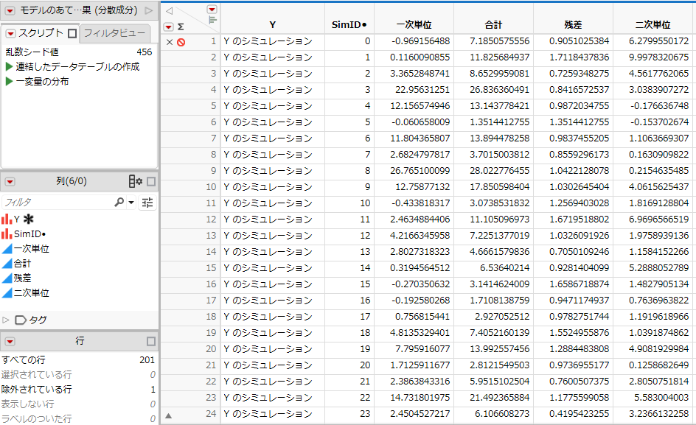This screenshot has height=425, width=696.
Task: Click the sigma summary icon
Action: (181, 27)
